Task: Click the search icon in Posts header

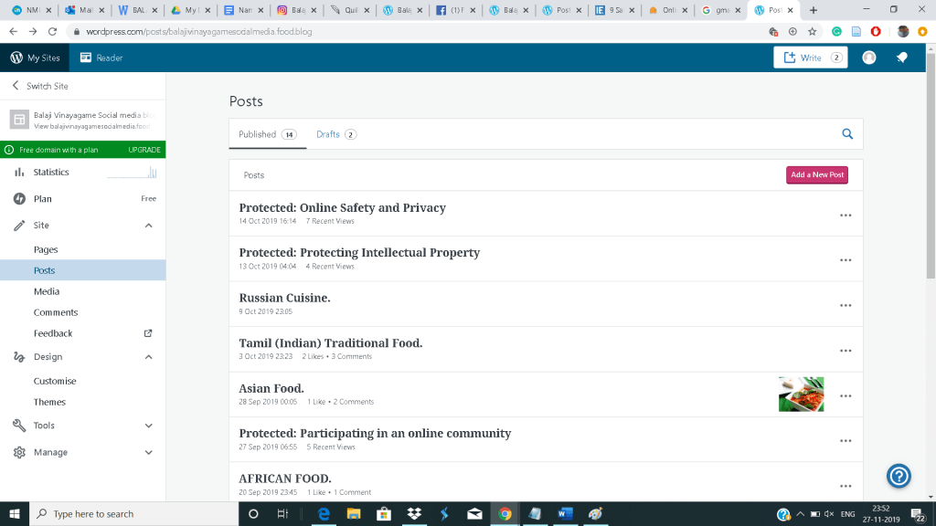Action: [x=847, y=134]
